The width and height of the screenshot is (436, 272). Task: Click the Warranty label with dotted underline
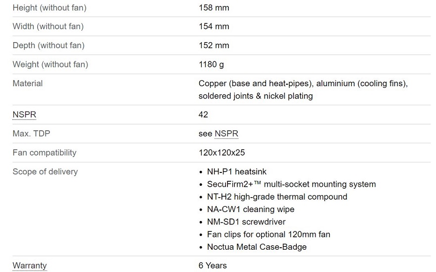[30, 266]
